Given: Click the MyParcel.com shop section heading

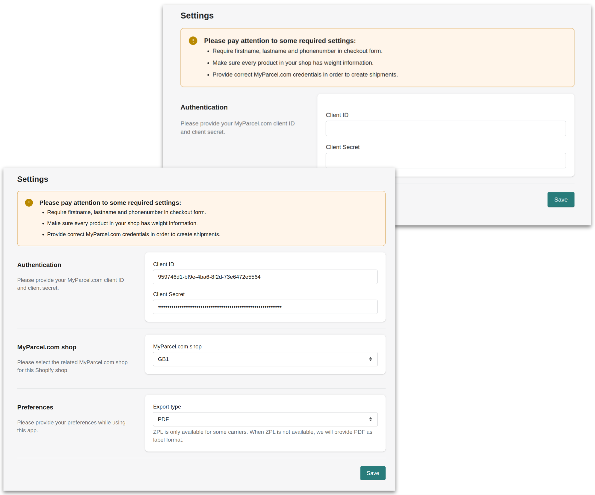Looking at the screenshot, I should click(x=47, y=347).
